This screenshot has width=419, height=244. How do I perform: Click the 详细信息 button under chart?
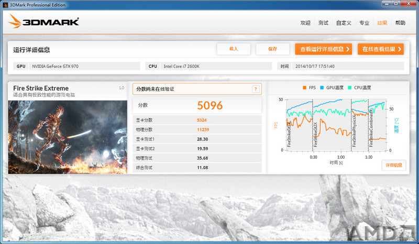394,165
